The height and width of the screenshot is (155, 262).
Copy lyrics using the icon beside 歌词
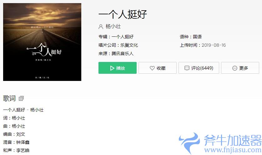tap(21, 98)
